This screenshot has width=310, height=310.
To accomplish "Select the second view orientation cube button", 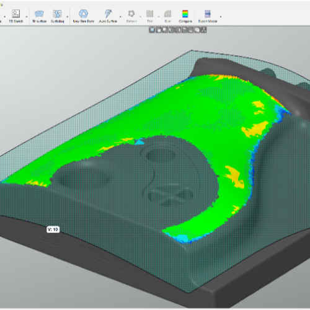I will tap(165, 30).
